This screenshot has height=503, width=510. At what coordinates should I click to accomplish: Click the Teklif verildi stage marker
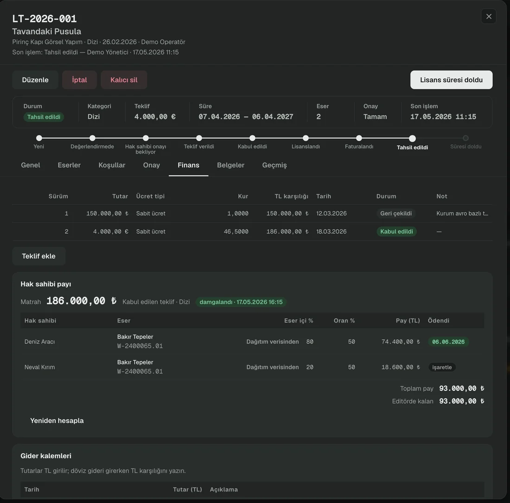tap(199, 138)
